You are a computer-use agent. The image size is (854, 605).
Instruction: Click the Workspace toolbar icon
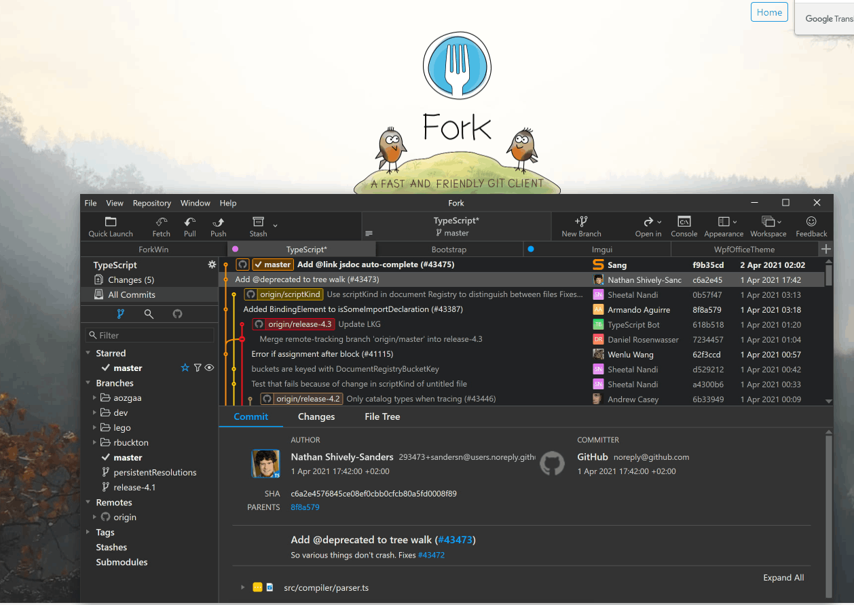click(x=768, y=222)
